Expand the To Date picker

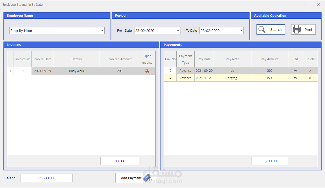241,31
